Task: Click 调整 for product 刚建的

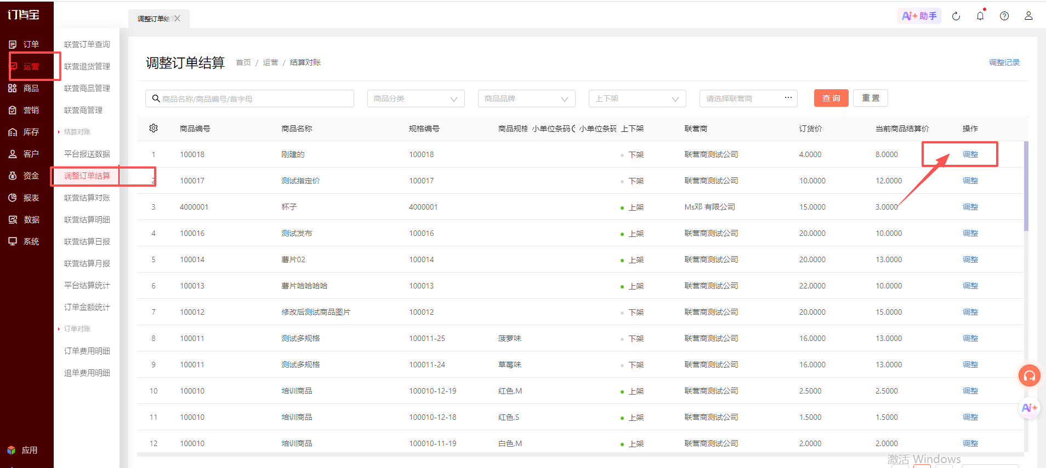Action: 970,154
